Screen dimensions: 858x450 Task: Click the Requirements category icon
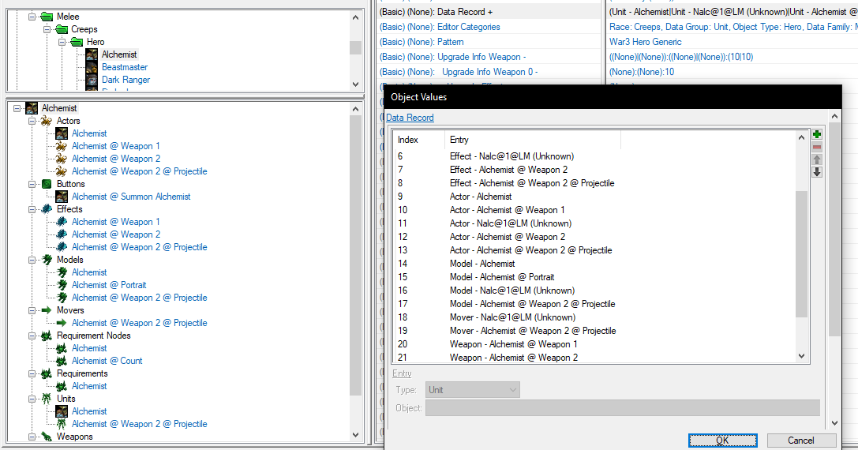click(x=47, y=373)
